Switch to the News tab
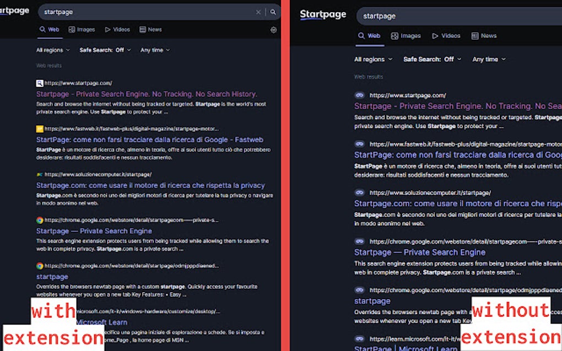The height and width of the screenshot is (351, 562). pos(150,30)
